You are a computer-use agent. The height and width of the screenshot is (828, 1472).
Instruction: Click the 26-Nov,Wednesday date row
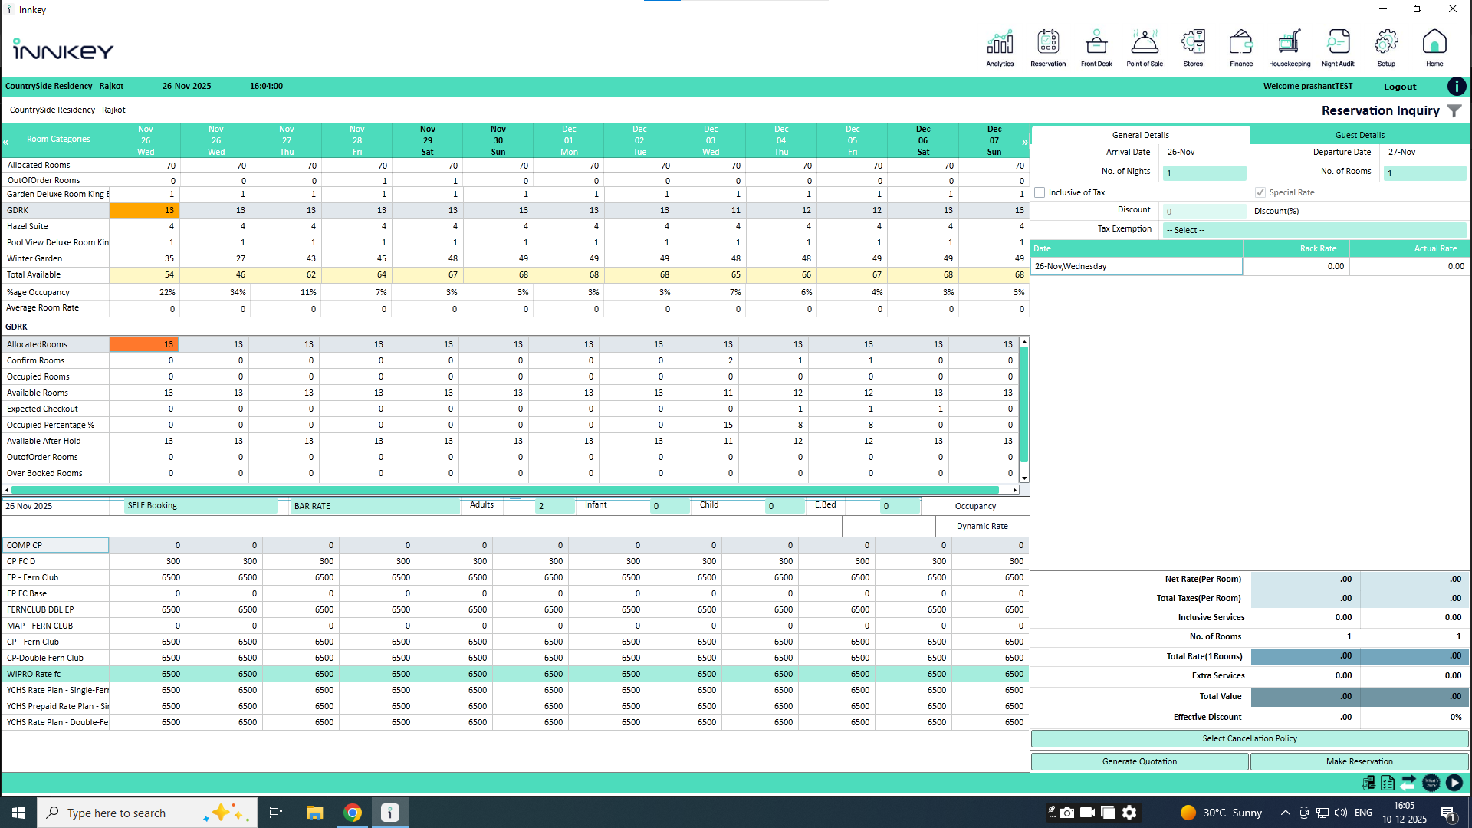point(1137,267)
